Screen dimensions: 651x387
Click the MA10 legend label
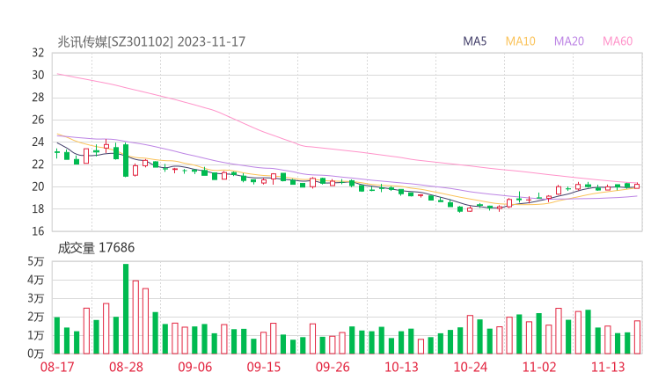[x=520, y=41]
